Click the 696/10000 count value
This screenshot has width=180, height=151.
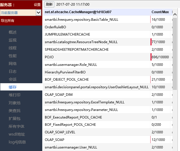160,57
